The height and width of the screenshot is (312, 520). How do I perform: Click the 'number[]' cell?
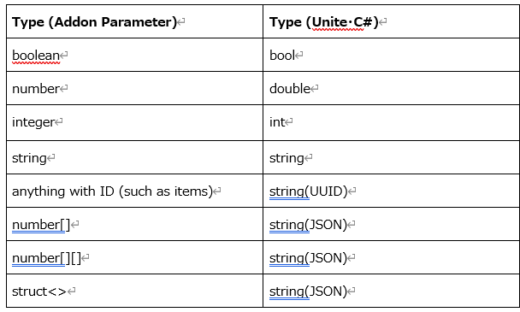(134, 224)
